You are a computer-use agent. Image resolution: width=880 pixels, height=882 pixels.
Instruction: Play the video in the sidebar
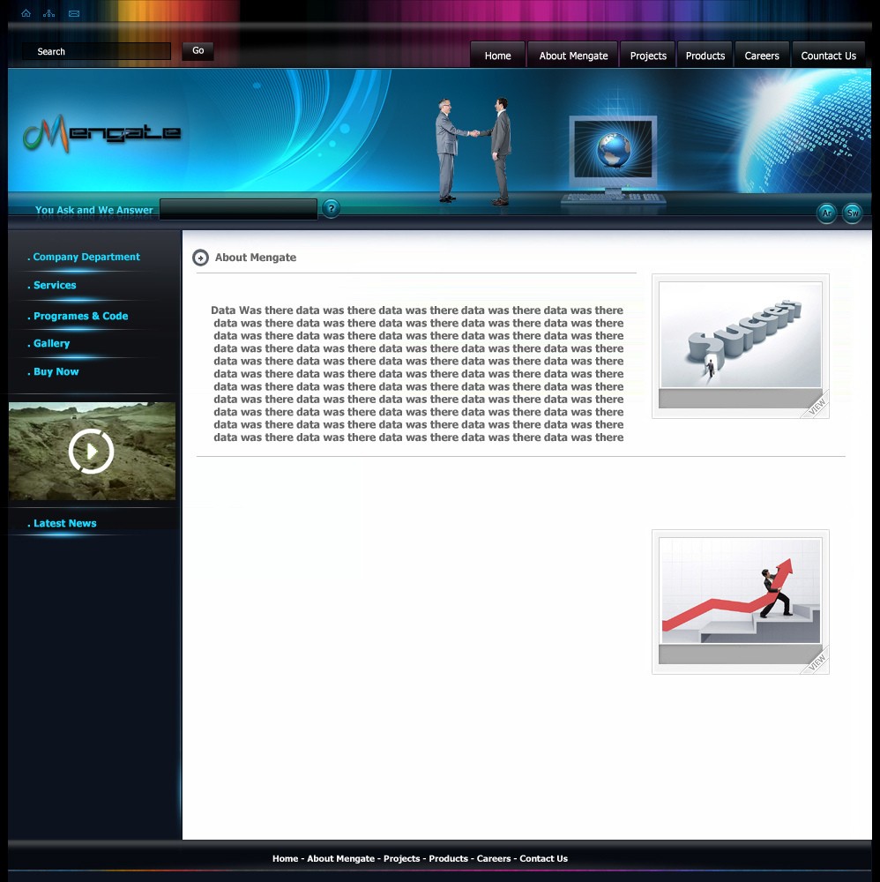click(x=91, y=451)
